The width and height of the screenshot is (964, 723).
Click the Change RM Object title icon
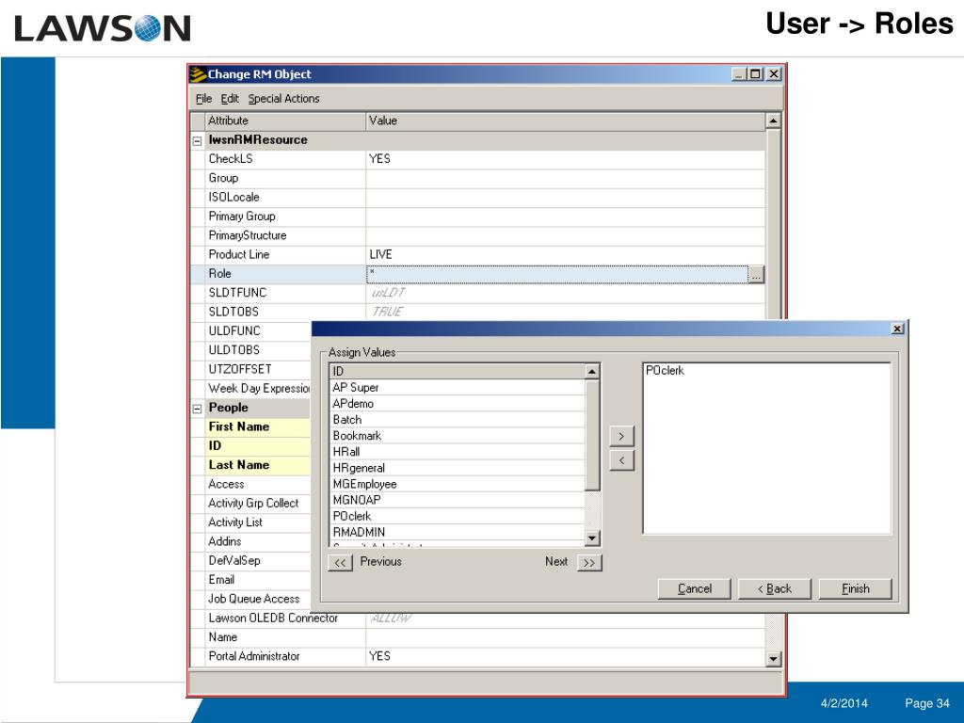pyautogui.click(x=198, y=74)
